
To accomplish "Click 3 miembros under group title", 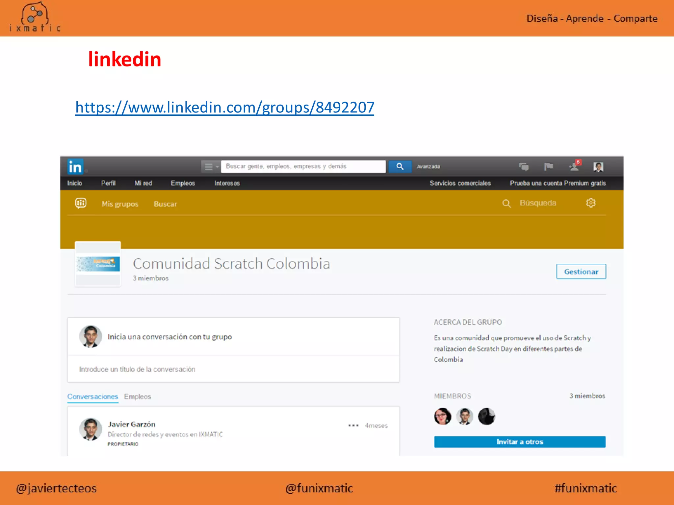I will [x=151, y=278].
